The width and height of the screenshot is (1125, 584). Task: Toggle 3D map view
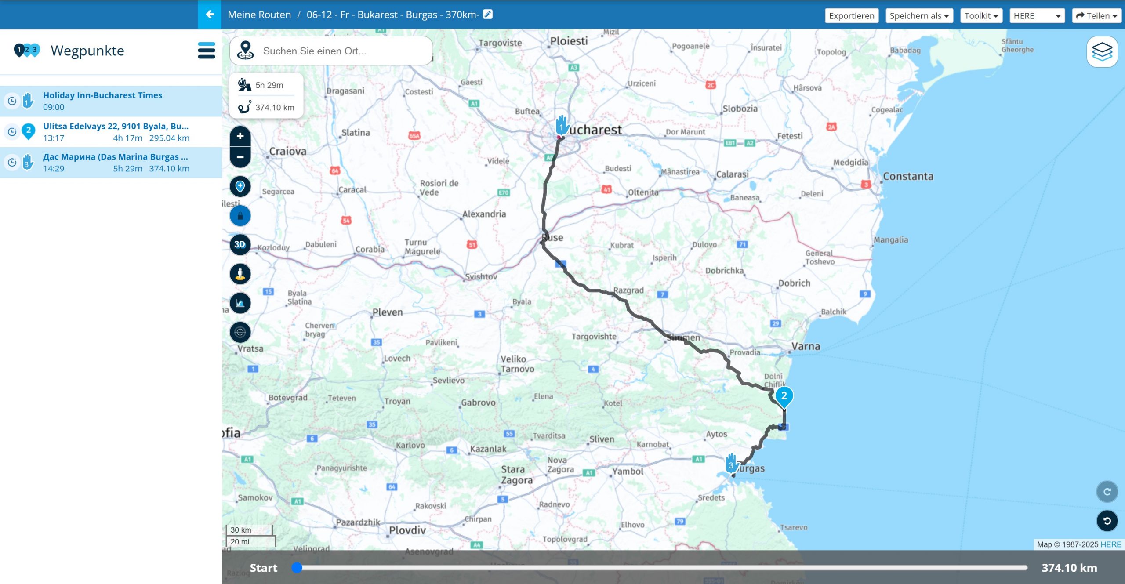coord(240,244)
